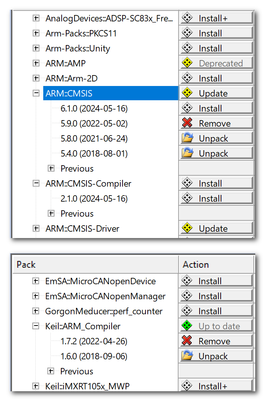The height and width of the screenshot is (401, 265).
Task: Select the GorgonMeducer::perf_counter pack label
Action: point(104,312)
